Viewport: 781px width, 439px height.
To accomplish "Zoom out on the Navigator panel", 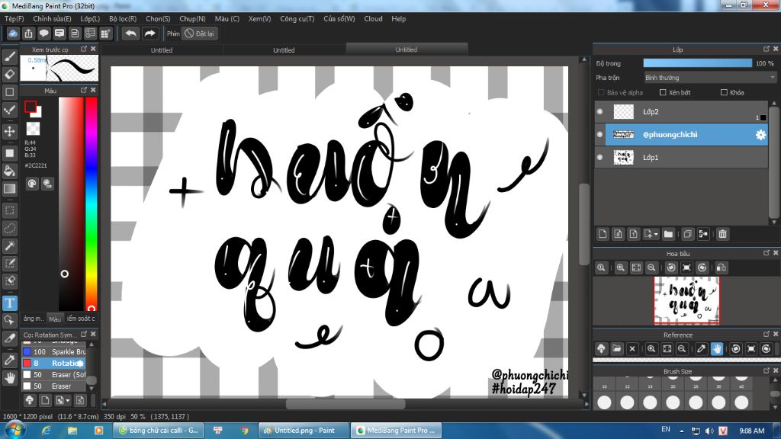I will [x=651, y=268].
